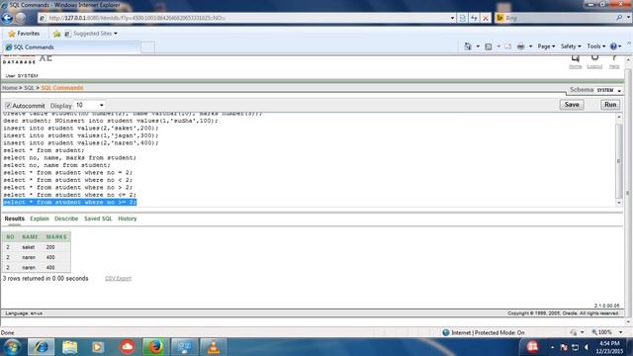
Task: Click the 'select * from student;' line
Action: (44, 150)
